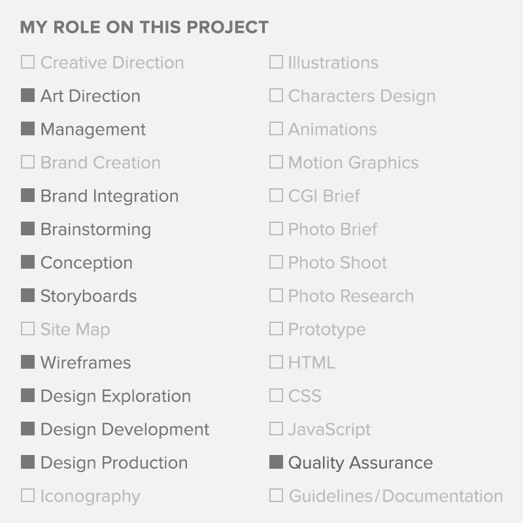This screenshot has width=523, height=523.
Task: Uncheck the Art Direction checkbox
Action: (27, 95)
